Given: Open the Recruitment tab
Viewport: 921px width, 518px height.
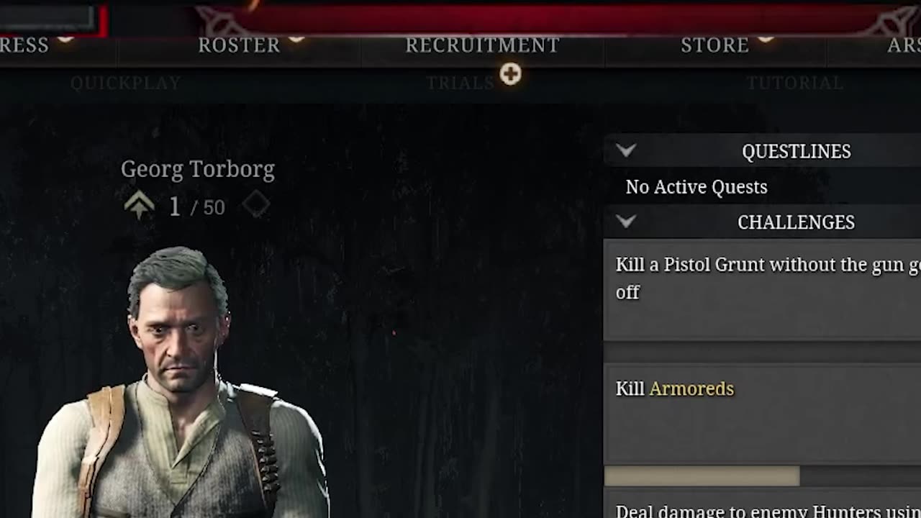Looking at the screenshot, I should 482,45.
